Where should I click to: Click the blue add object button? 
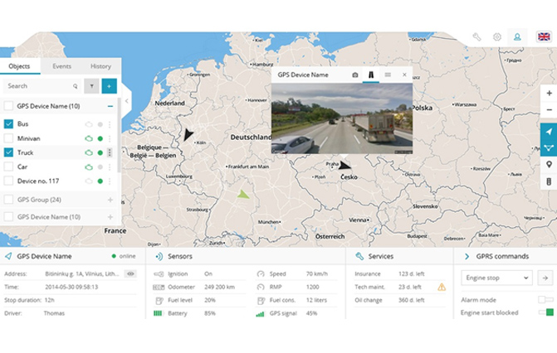coord(109,85)
